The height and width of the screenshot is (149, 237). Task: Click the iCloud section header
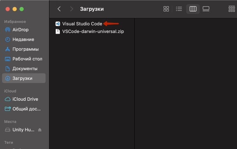tap(10, 91)
